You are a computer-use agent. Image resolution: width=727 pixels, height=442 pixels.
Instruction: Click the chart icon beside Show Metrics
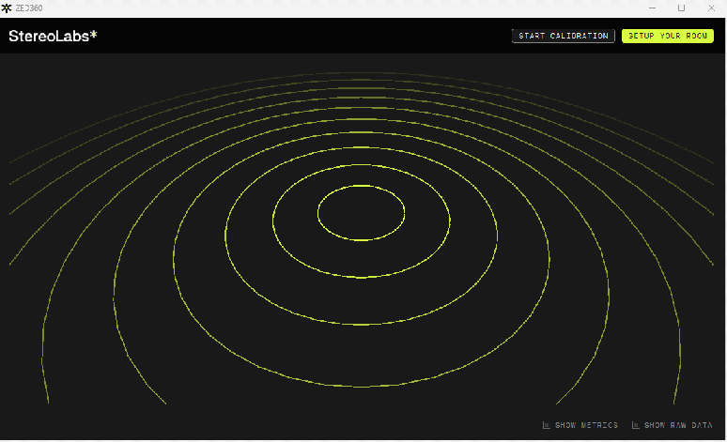(546, 425)
